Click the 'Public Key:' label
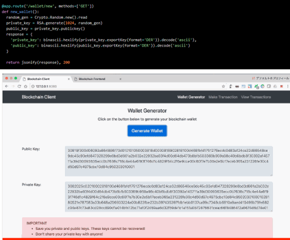Image resolution: width=290 pixels, height=240 pixels. pyautogui.click(x=31, y=149)
